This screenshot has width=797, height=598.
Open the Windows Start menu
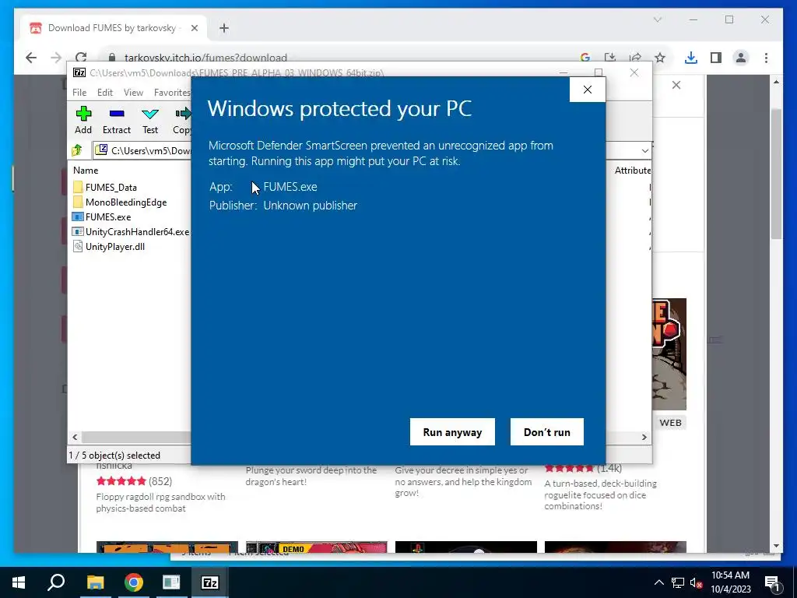(x=19, y=582)
